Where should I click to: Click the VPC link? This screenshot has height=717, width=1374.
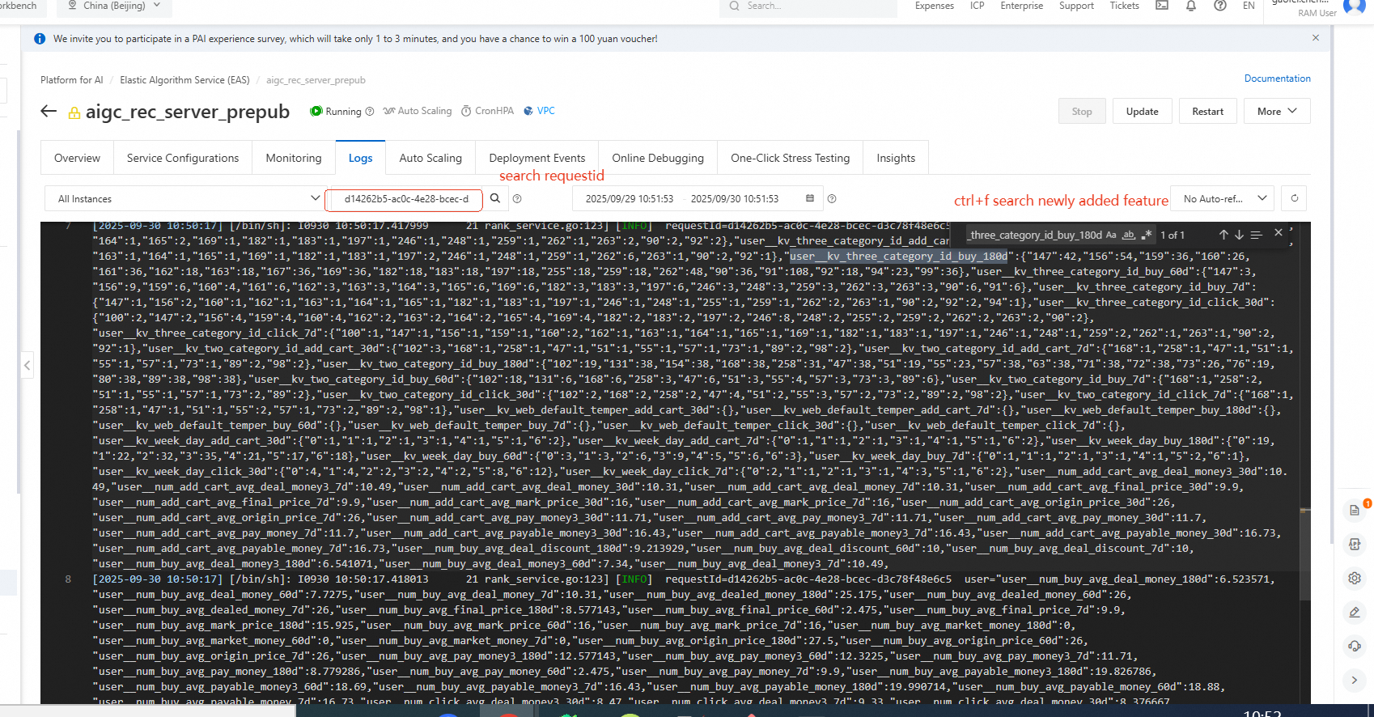tap(546, 111)
